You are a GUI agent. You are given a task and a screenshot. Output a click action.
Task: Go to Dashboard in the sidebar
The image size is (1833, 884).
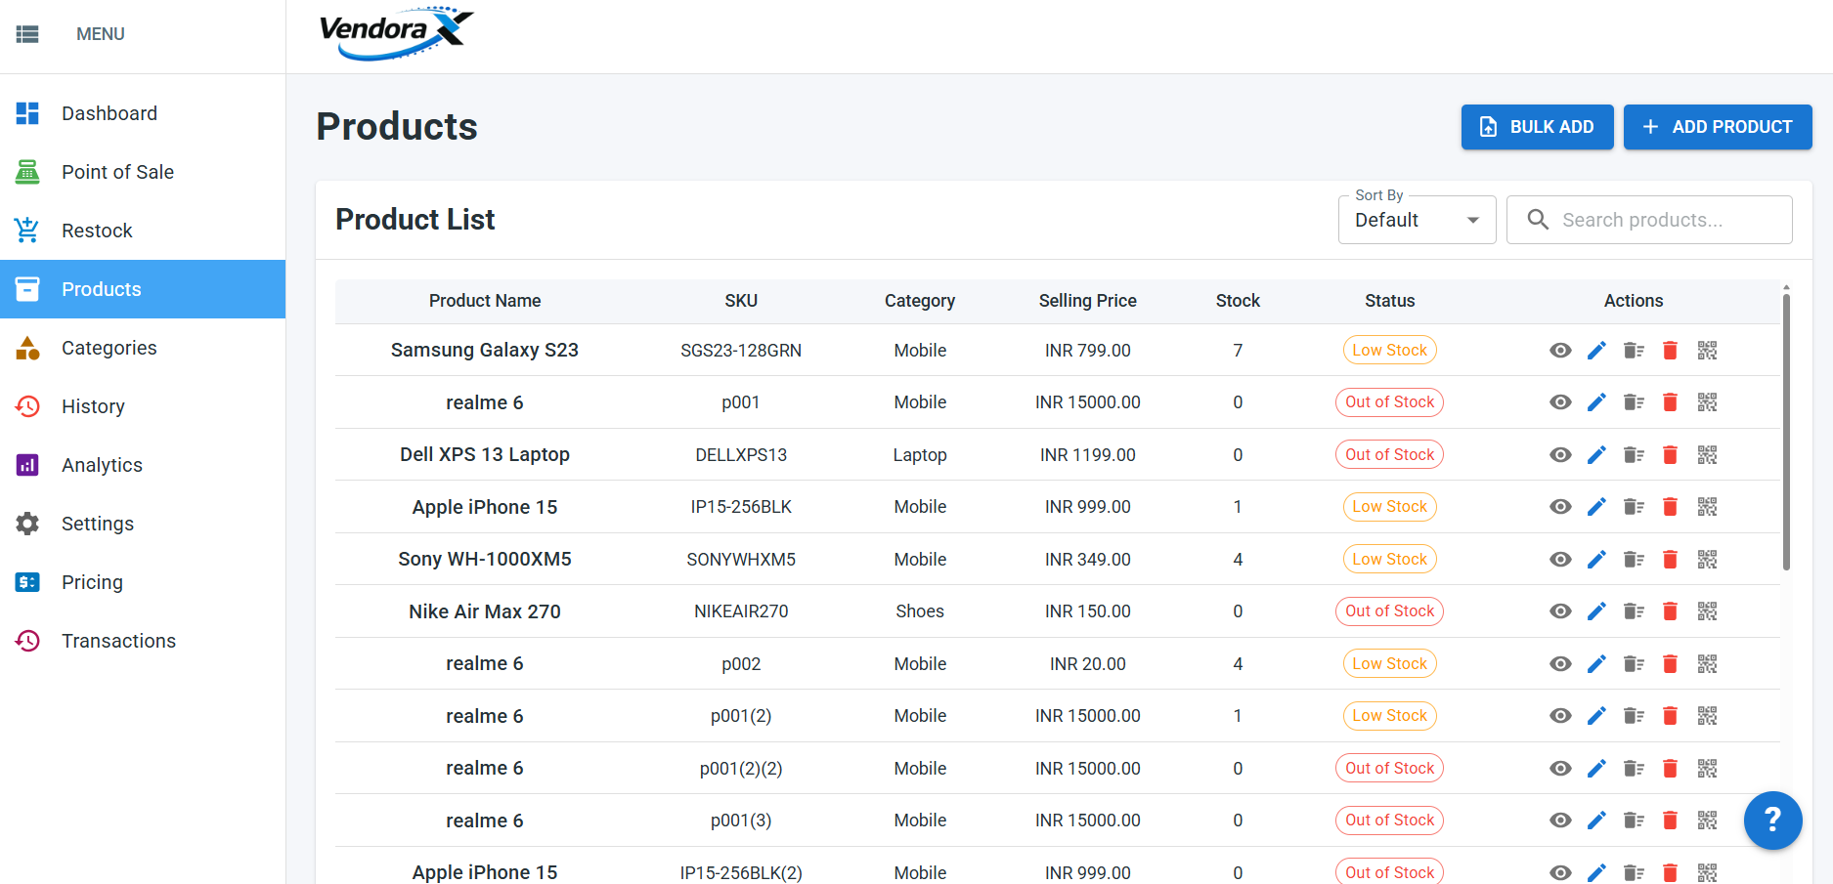[143, 113]
